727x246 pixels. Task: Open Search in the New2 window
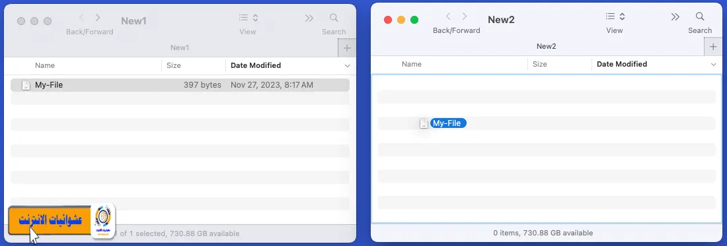coord(700,16)
